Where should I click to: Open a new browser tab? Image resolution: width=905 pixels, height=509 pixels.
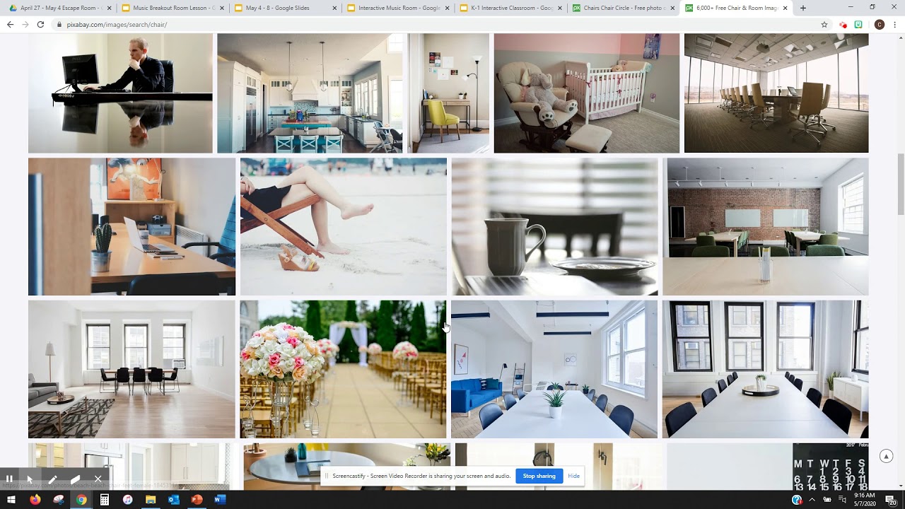point(803,8)
